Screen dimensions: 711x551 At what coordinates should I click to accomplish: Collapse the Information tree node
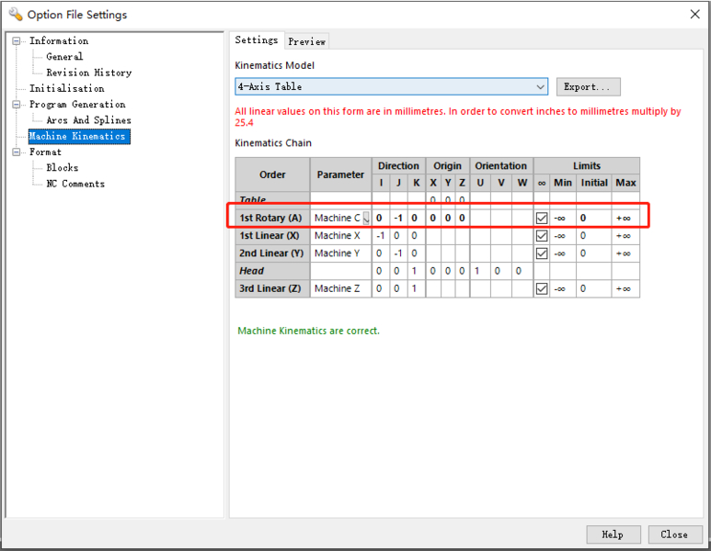17,41
